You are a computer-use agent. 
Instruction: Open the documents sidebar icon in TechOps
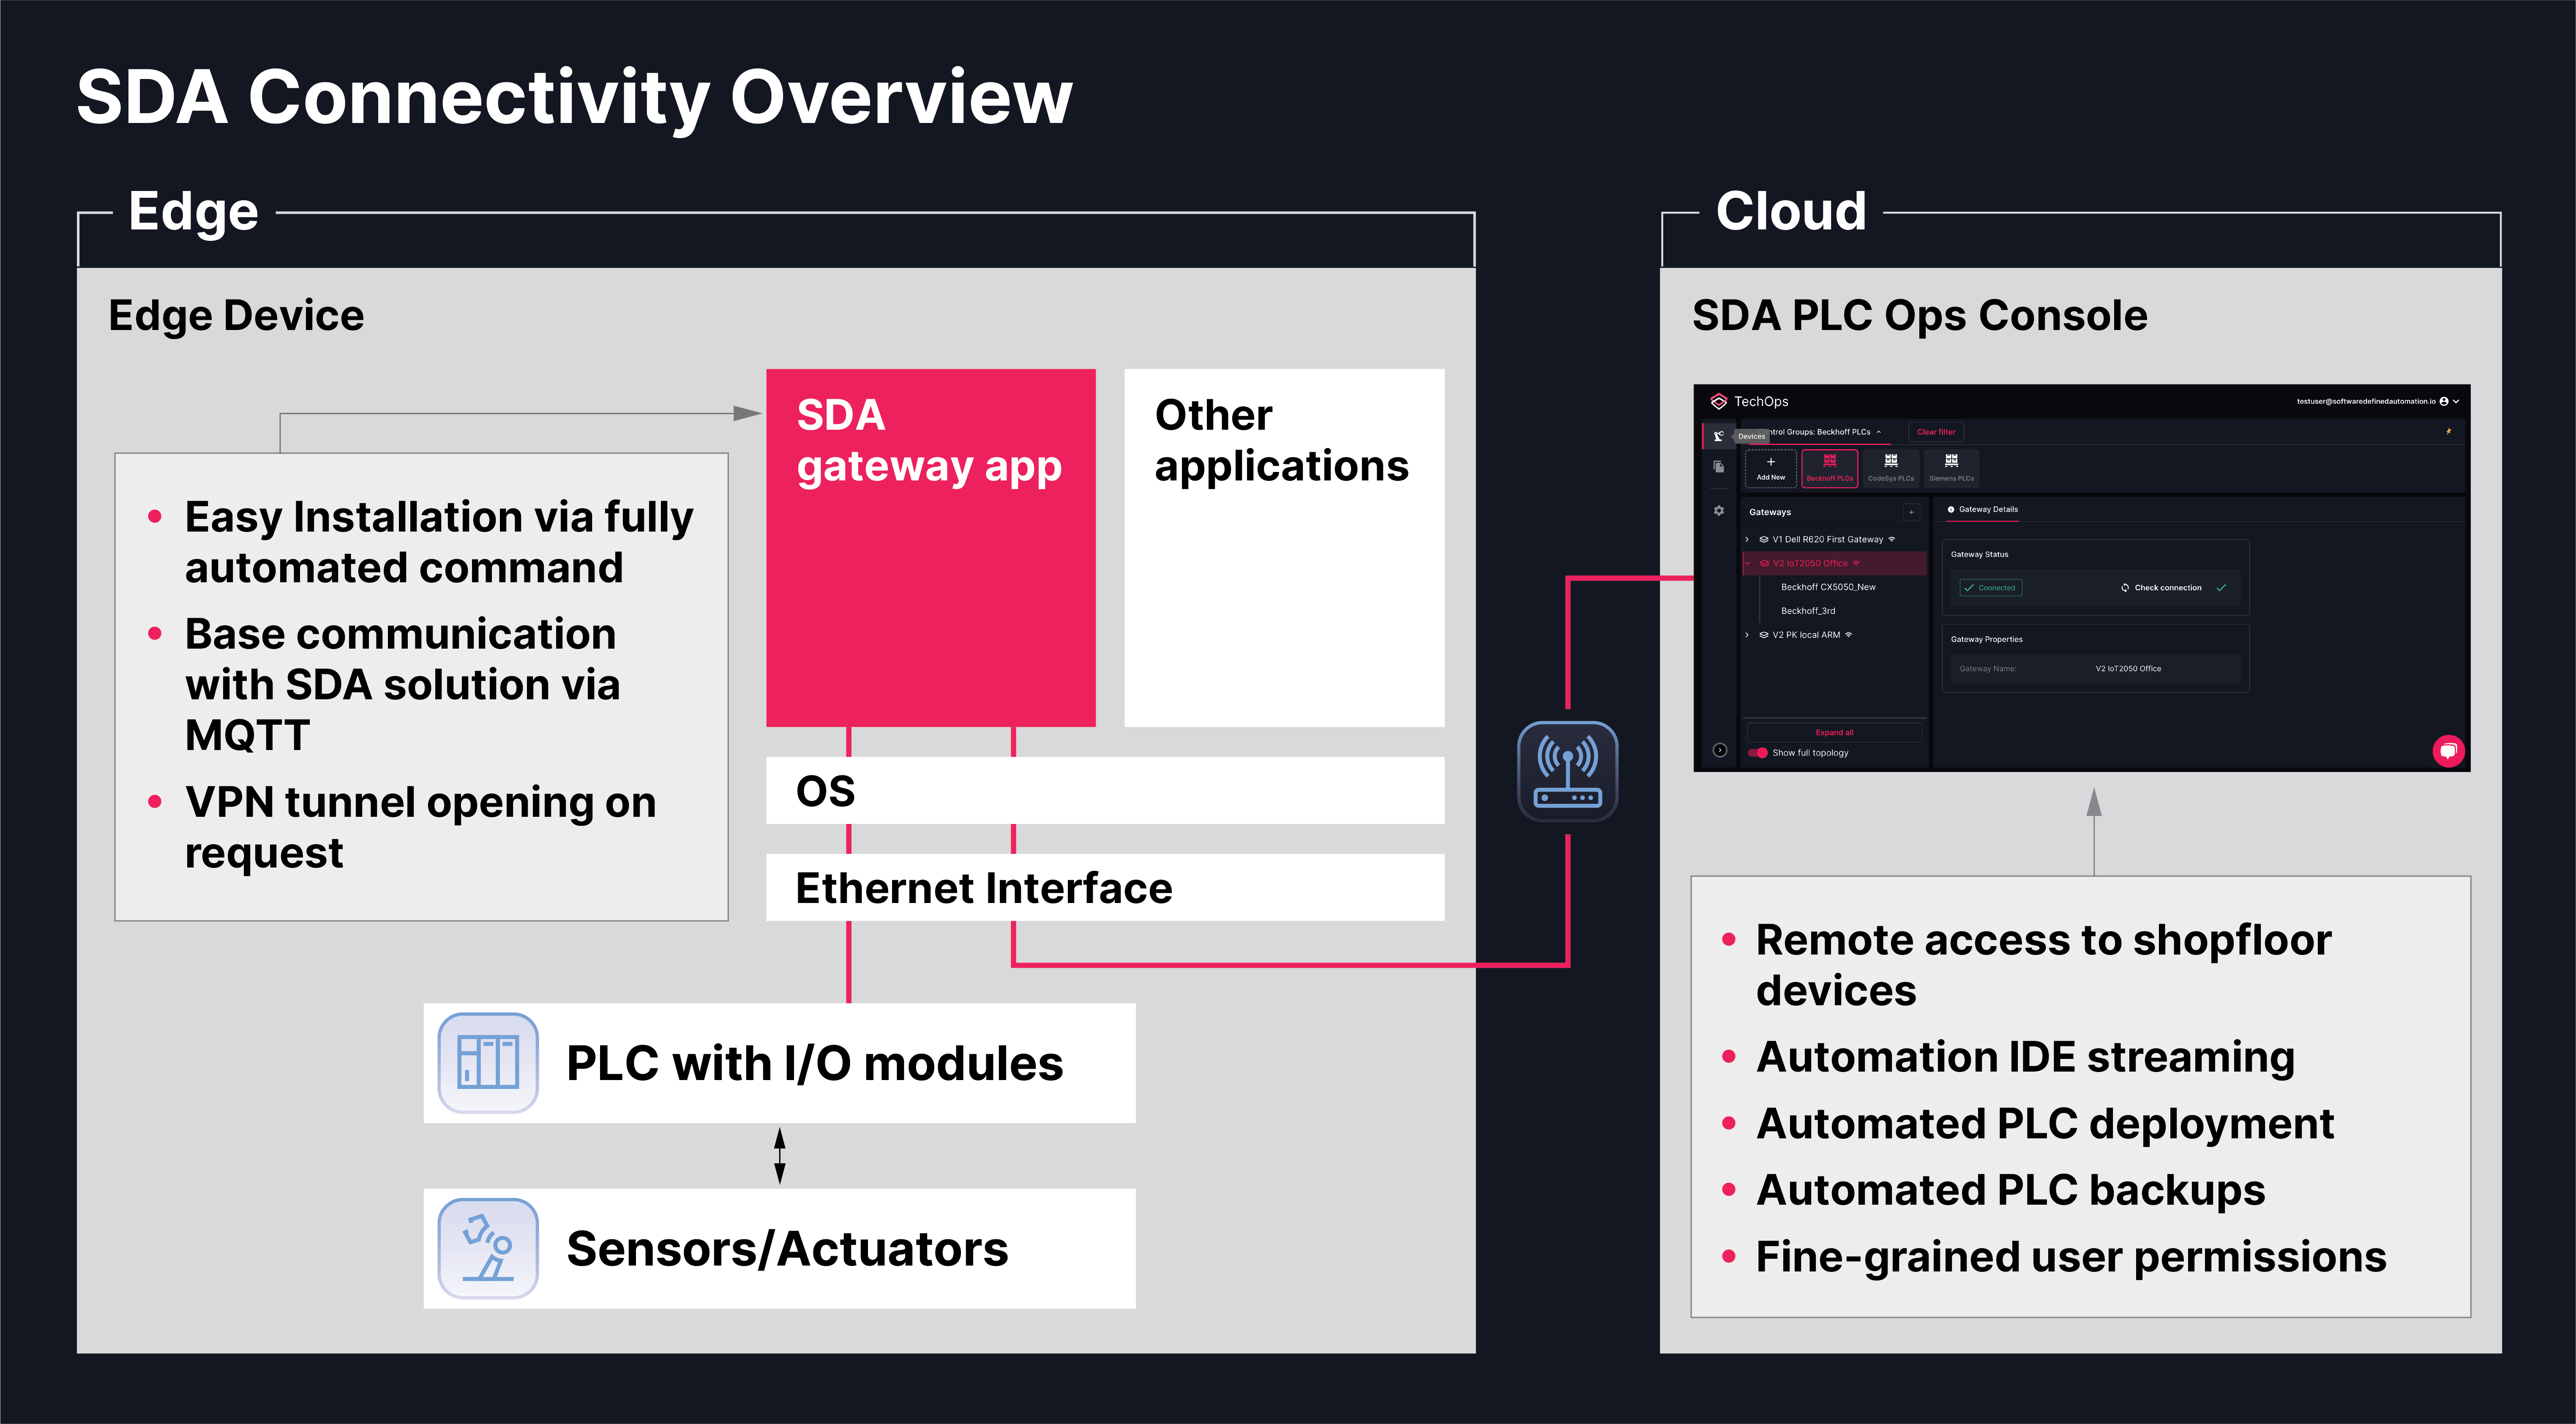pos(1718,467)
